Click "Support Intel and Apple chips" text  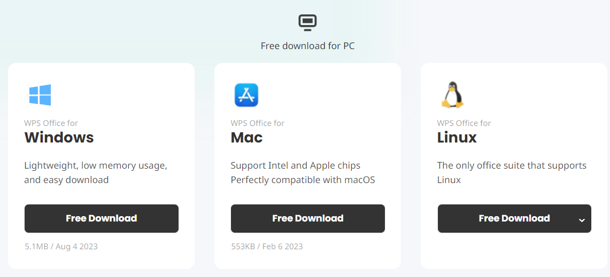(295, 165)
